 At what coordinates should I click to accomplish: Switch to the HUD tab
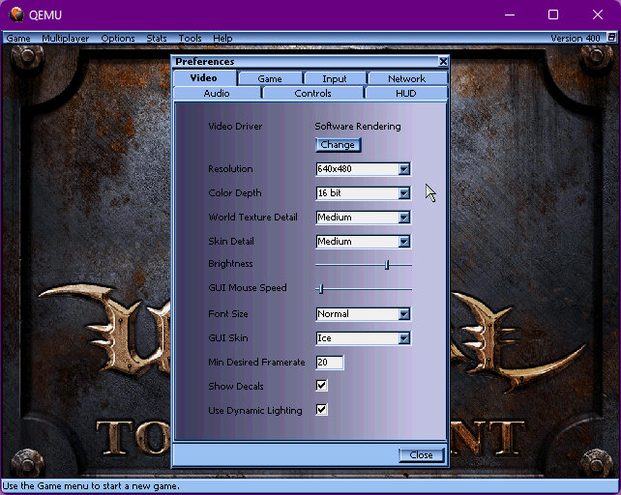(x=406, y=94)
